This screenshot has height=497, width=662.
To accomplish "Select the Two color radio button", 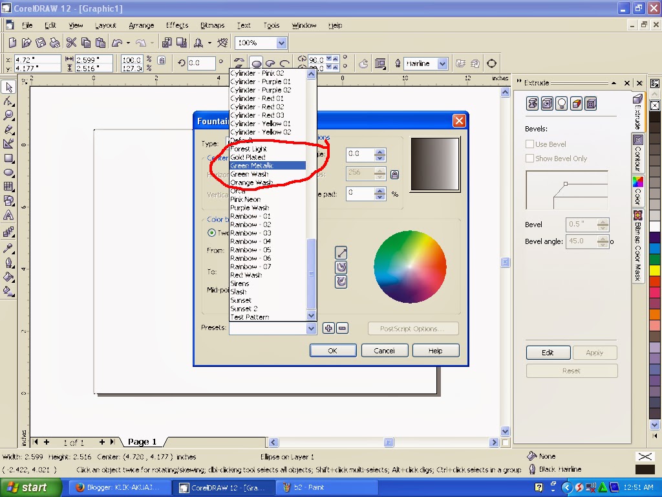I will (x=211, y=233).
